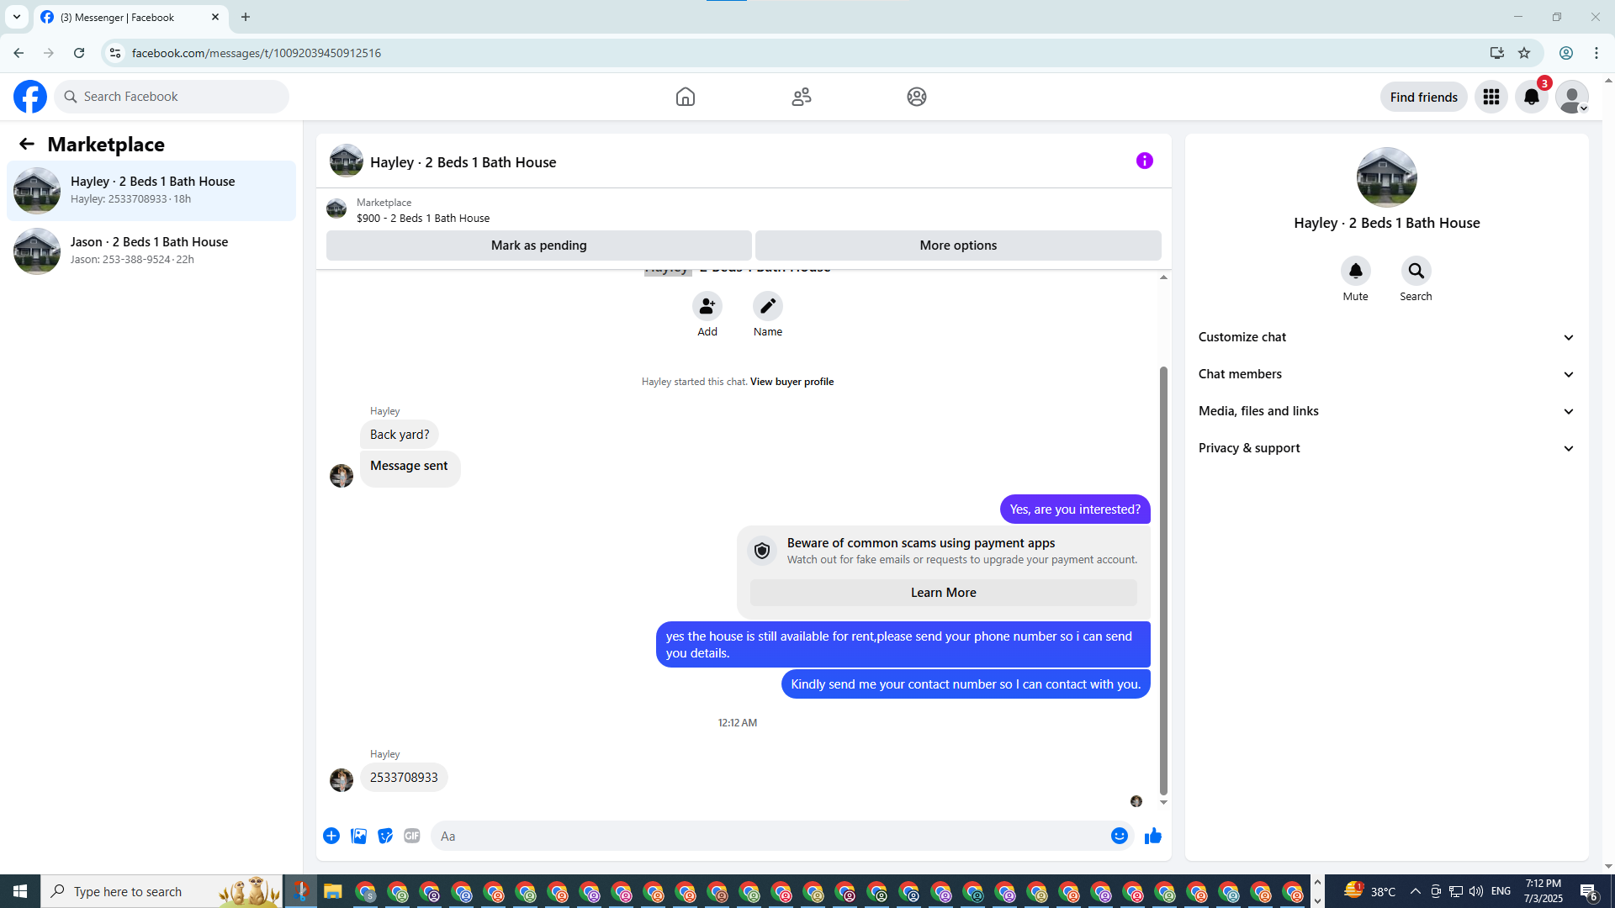This screenshot has width=1615, height=908.
Task: Open the emoji picker
Action: pos(1119,836)
